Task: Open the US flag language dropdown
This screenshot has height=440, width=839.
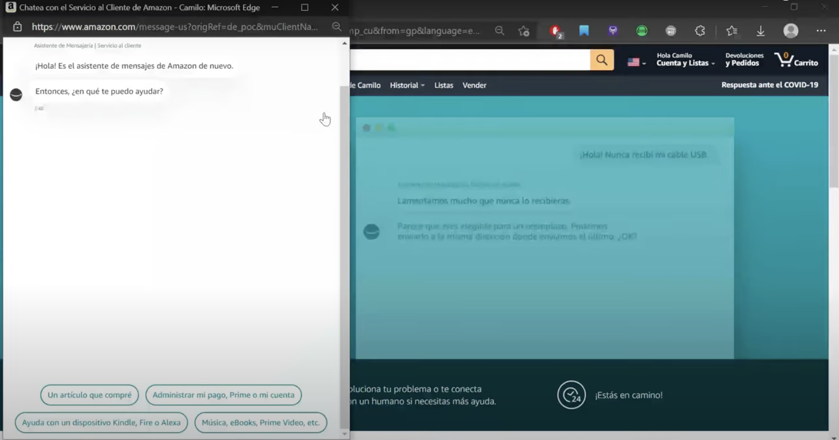Action: 637,62
